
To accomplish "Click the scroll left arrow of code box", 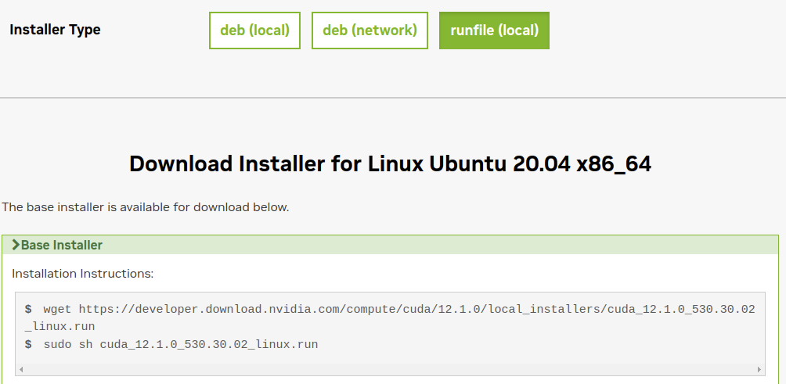I will 21,369.
